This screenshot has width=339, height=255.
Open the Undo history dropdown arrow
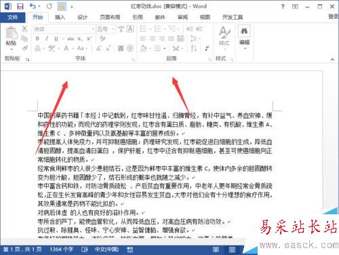coord(39,6)
